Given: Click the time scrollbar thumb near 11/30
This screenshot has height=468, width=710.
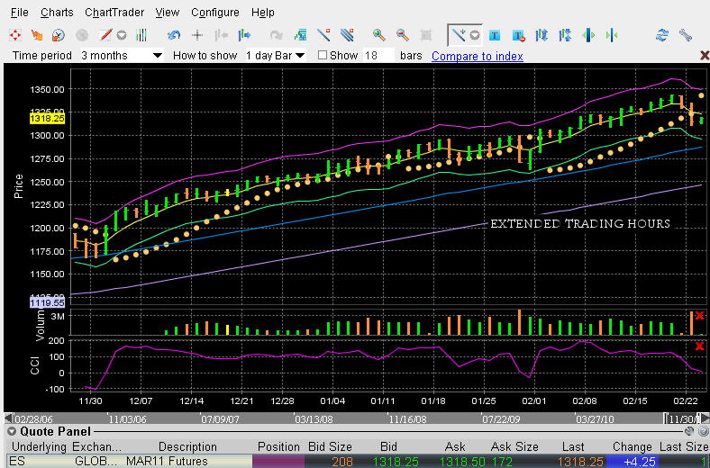Looking at the screenshot, I should (682, 418).
